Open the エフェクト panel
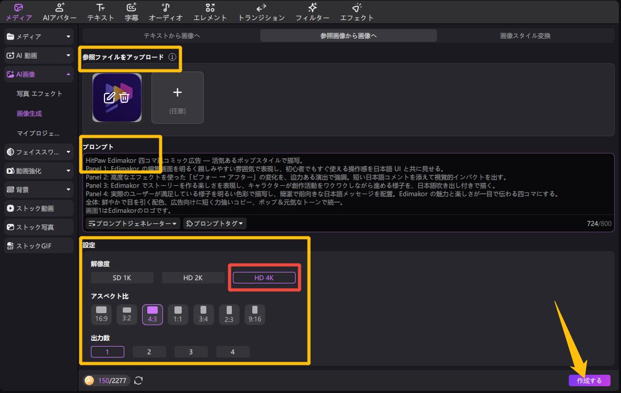 click(x=357, y=11)
